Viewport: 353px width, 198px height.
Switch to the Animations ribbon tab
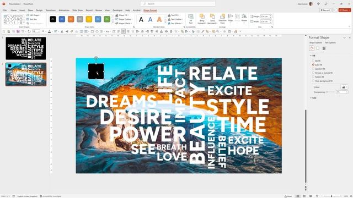pos(64,10)
